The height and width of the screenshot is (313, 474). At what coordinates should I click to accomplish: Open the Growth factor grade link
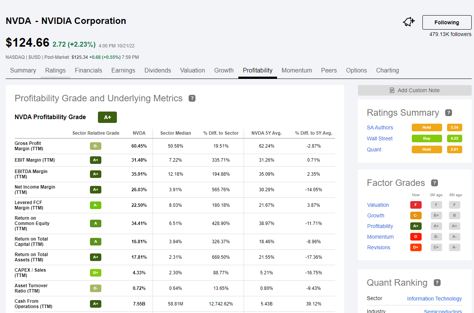coord(376,215)
